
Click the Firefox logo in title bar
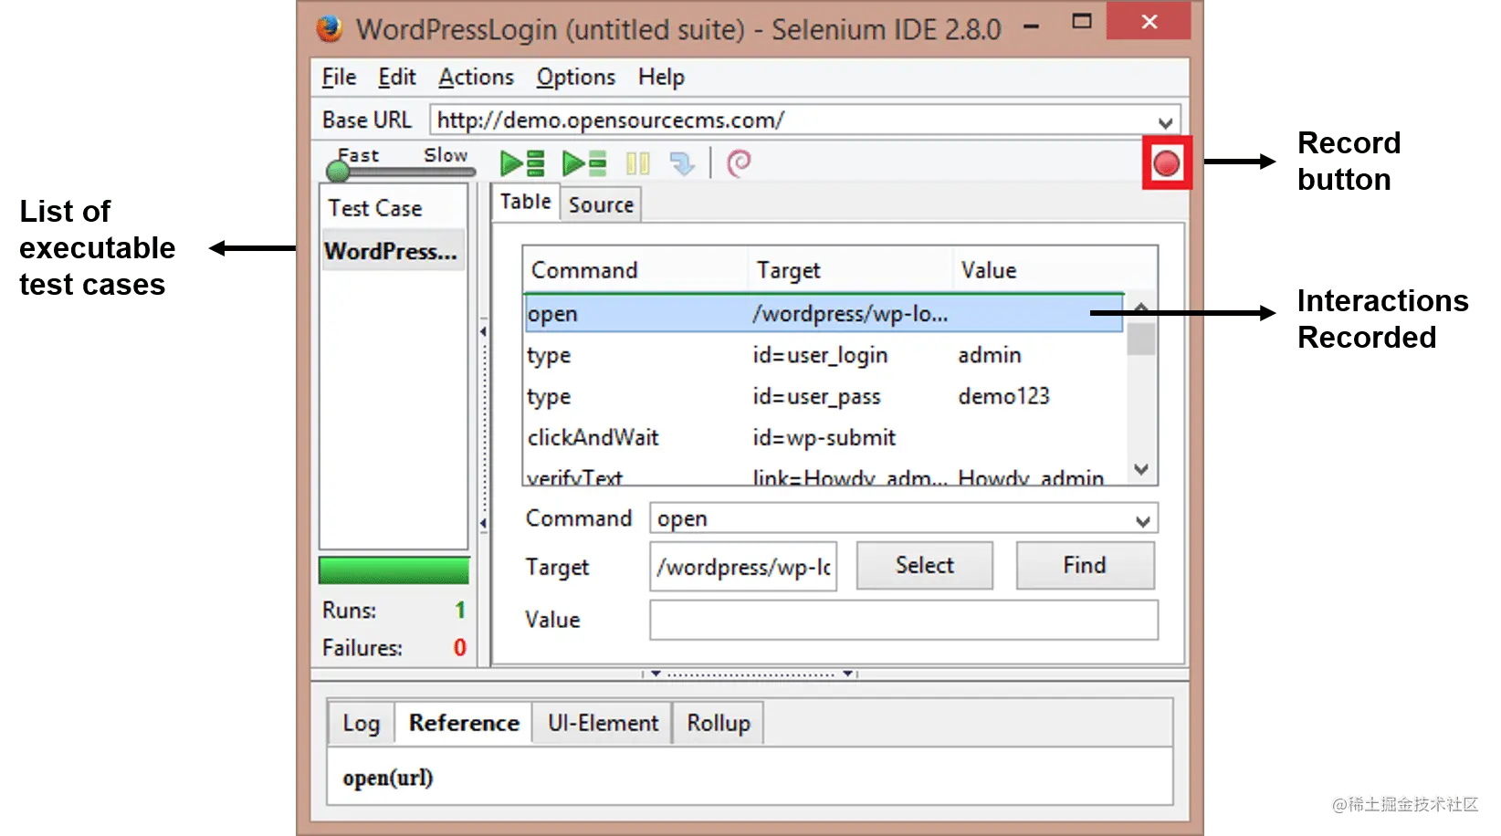click(x=329, y=28)
